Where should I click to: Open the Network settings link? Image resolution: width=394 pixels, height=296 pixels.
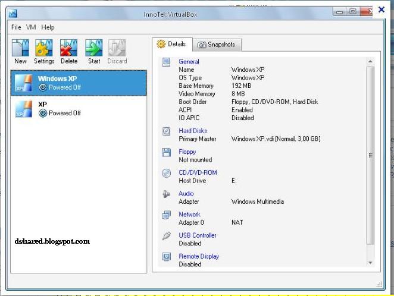click(x=189, y=215)
